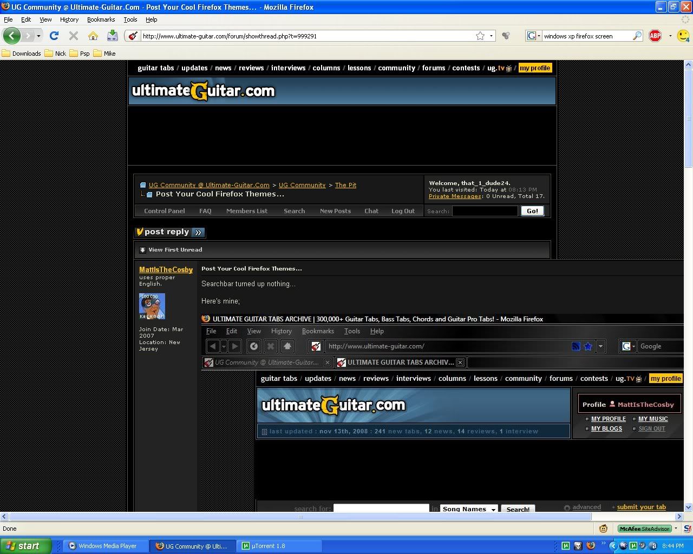Click Log Out in forum navbar
This screenshot has width=693, height=554.
pyautogui.click(x=403, y=211)
